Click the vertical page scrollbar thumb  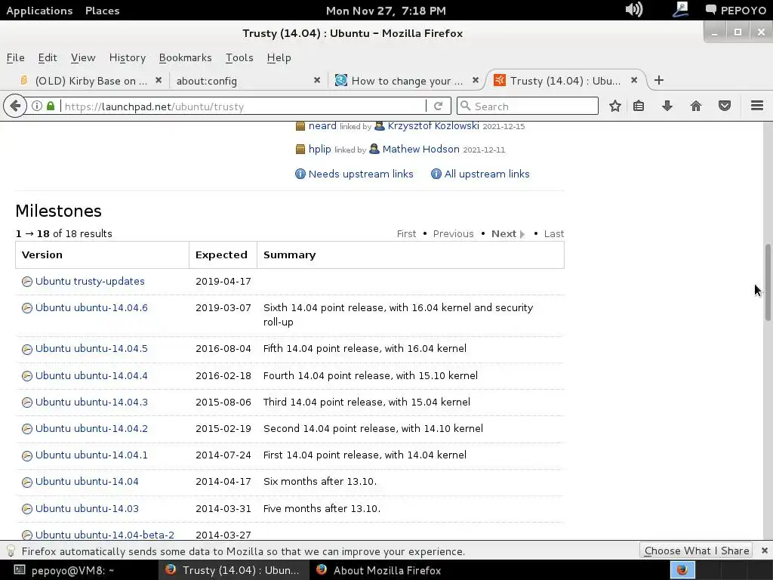(768, 282)
